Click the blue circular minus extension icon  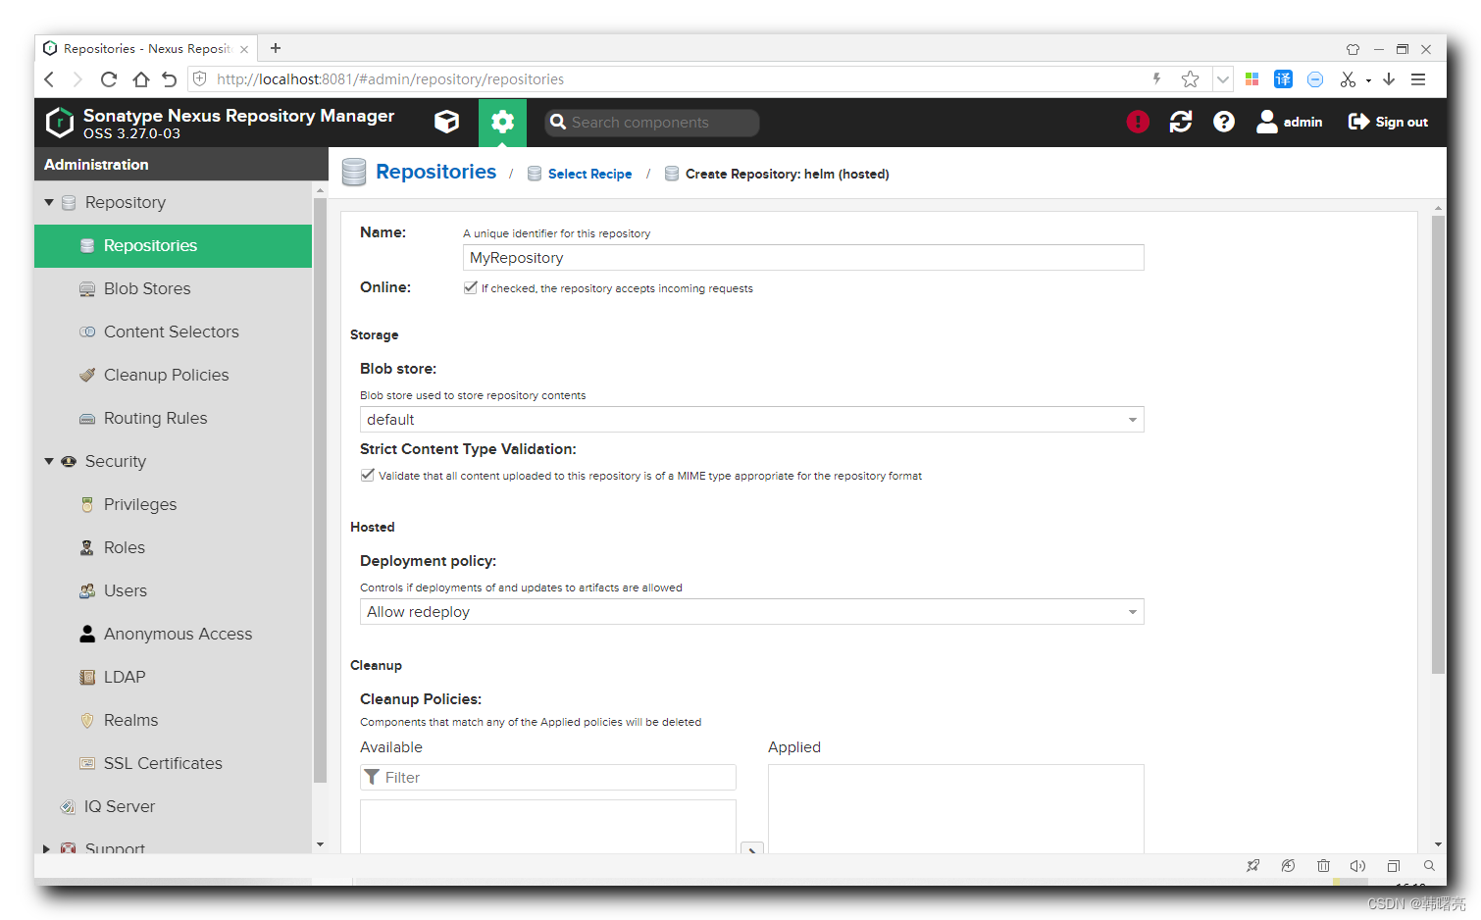coord(1315,79)
